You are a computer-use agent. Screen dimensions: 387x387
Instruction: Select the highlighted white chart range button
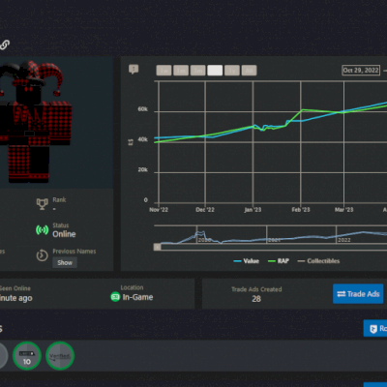[215, 71]
